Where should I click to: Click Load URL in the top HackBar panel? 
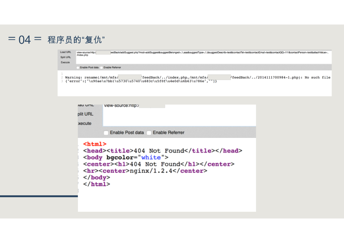tap(66, 52)
